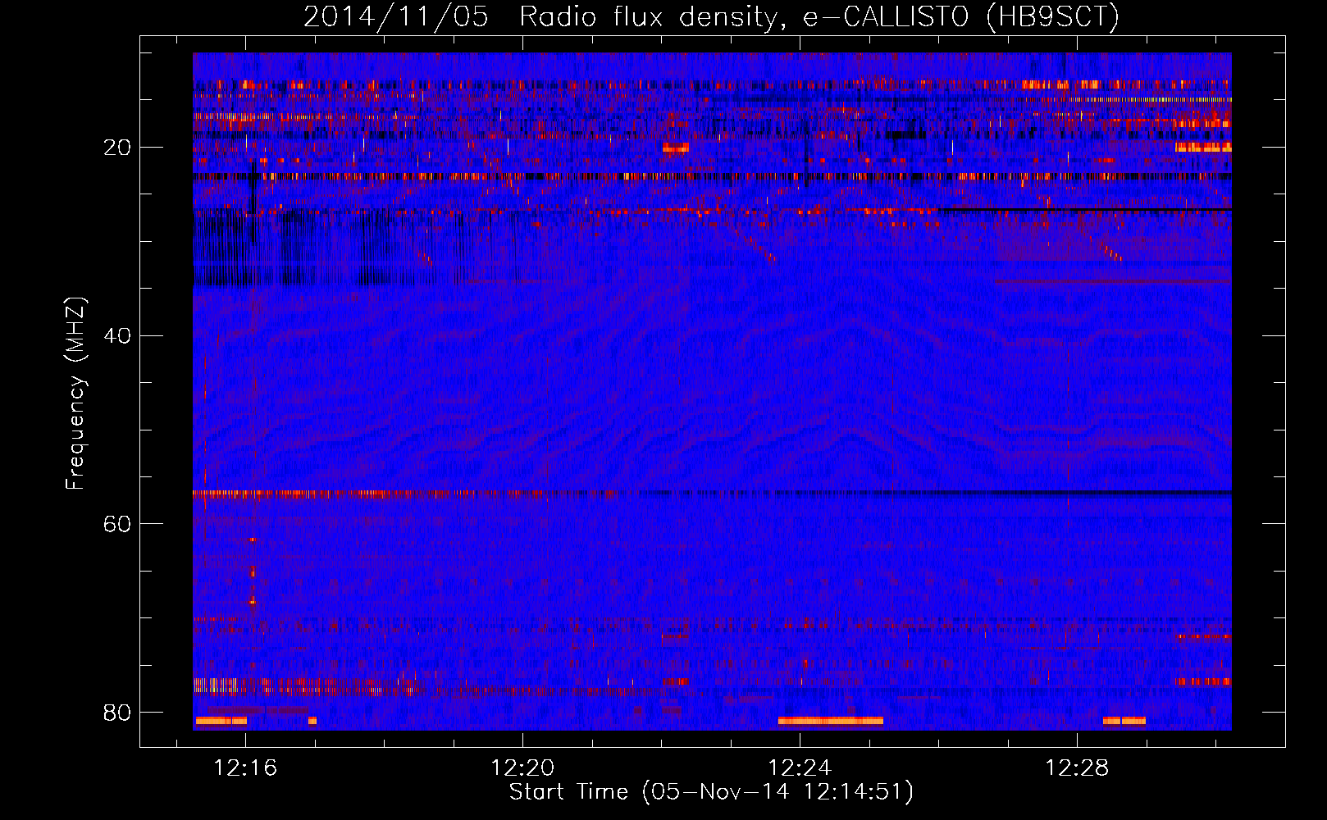The height and width of the screenshot is (820, 1327).
Task: Click the Frequency (MHZ) axis label
Action: 75,394
